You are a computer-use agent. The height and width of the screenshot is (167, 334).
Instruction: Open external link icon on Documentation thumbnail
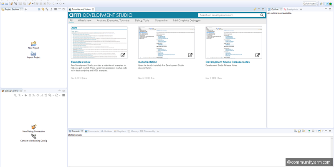tap(190, 55)
